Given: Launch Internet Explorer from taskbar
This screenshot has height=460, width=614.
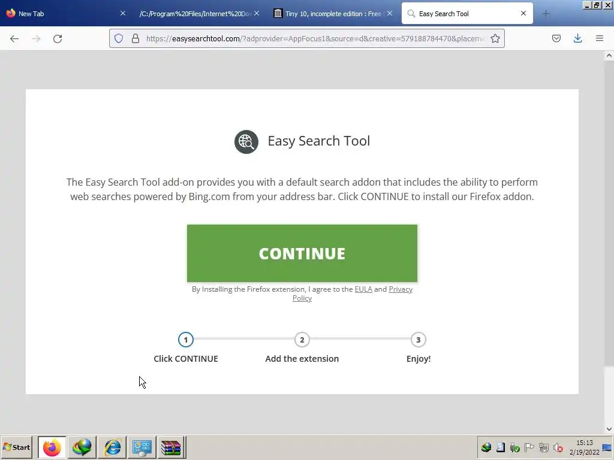Looking at the screenshot, I should [x=112, y=447].
